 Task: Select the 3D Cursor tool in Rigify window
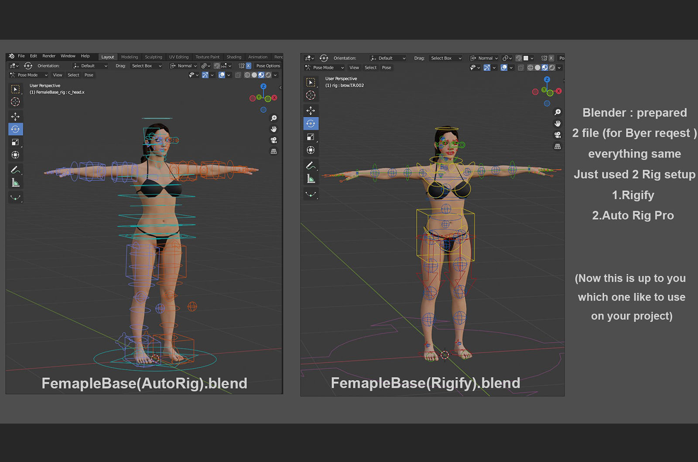311,95
